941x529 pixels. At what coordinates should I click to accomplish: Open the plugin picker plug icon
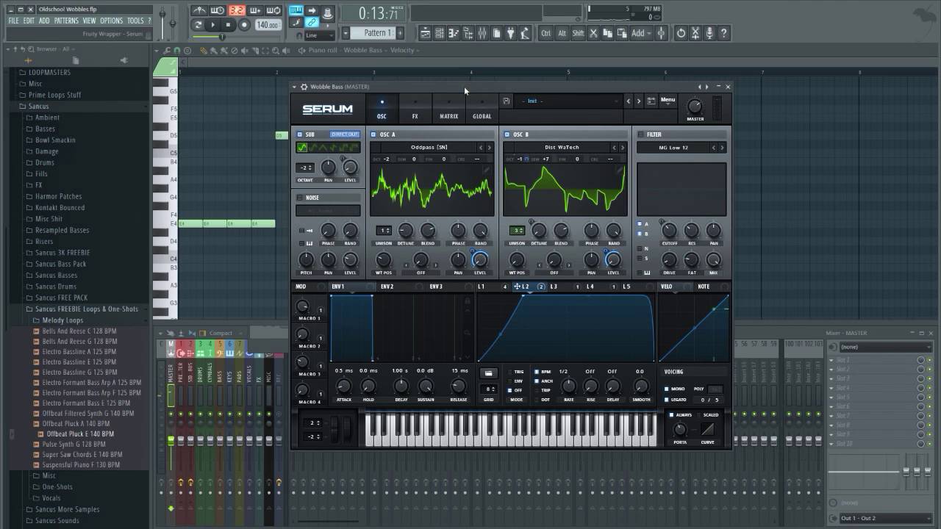point(510,32)
